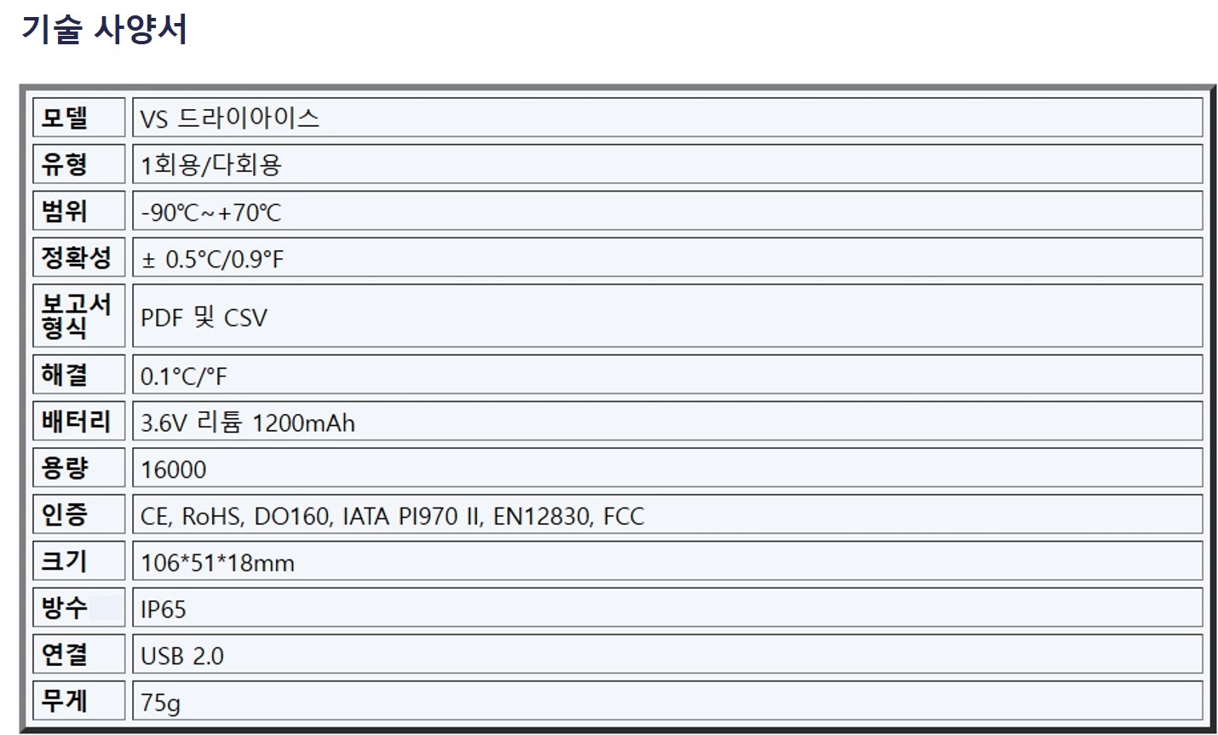Viewport: 1218px width, 735px height.
Task: Select the PDF 및 CSV value cell
Action: pos(204,318)
